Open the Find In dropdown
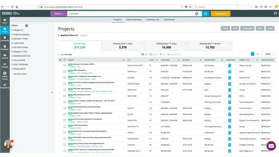Screen dimensions: 279x157 pyautogui.click(x=59, y=14)
